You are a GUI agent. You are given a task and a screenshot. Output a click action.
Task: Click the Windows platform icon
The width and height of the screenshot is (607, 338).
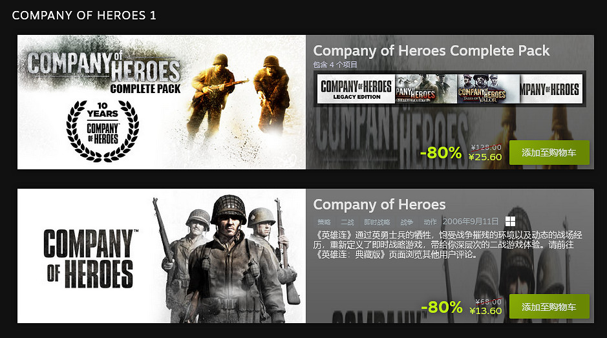click(x=510, y=222)
